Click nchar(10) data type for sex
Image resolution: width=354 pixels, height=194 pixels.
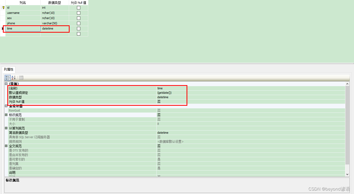click(x=55, y=18)
